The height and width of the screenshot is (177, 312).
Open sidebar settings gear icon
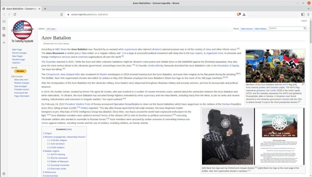[4, 174]
